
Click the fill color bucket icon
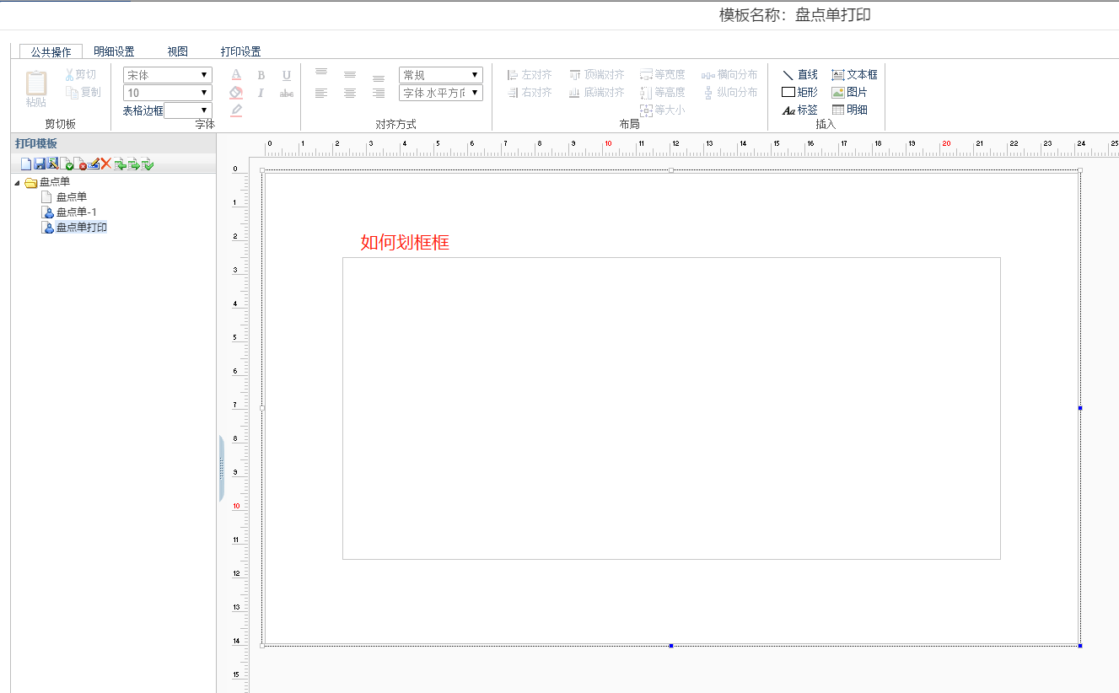click(236, 93)
